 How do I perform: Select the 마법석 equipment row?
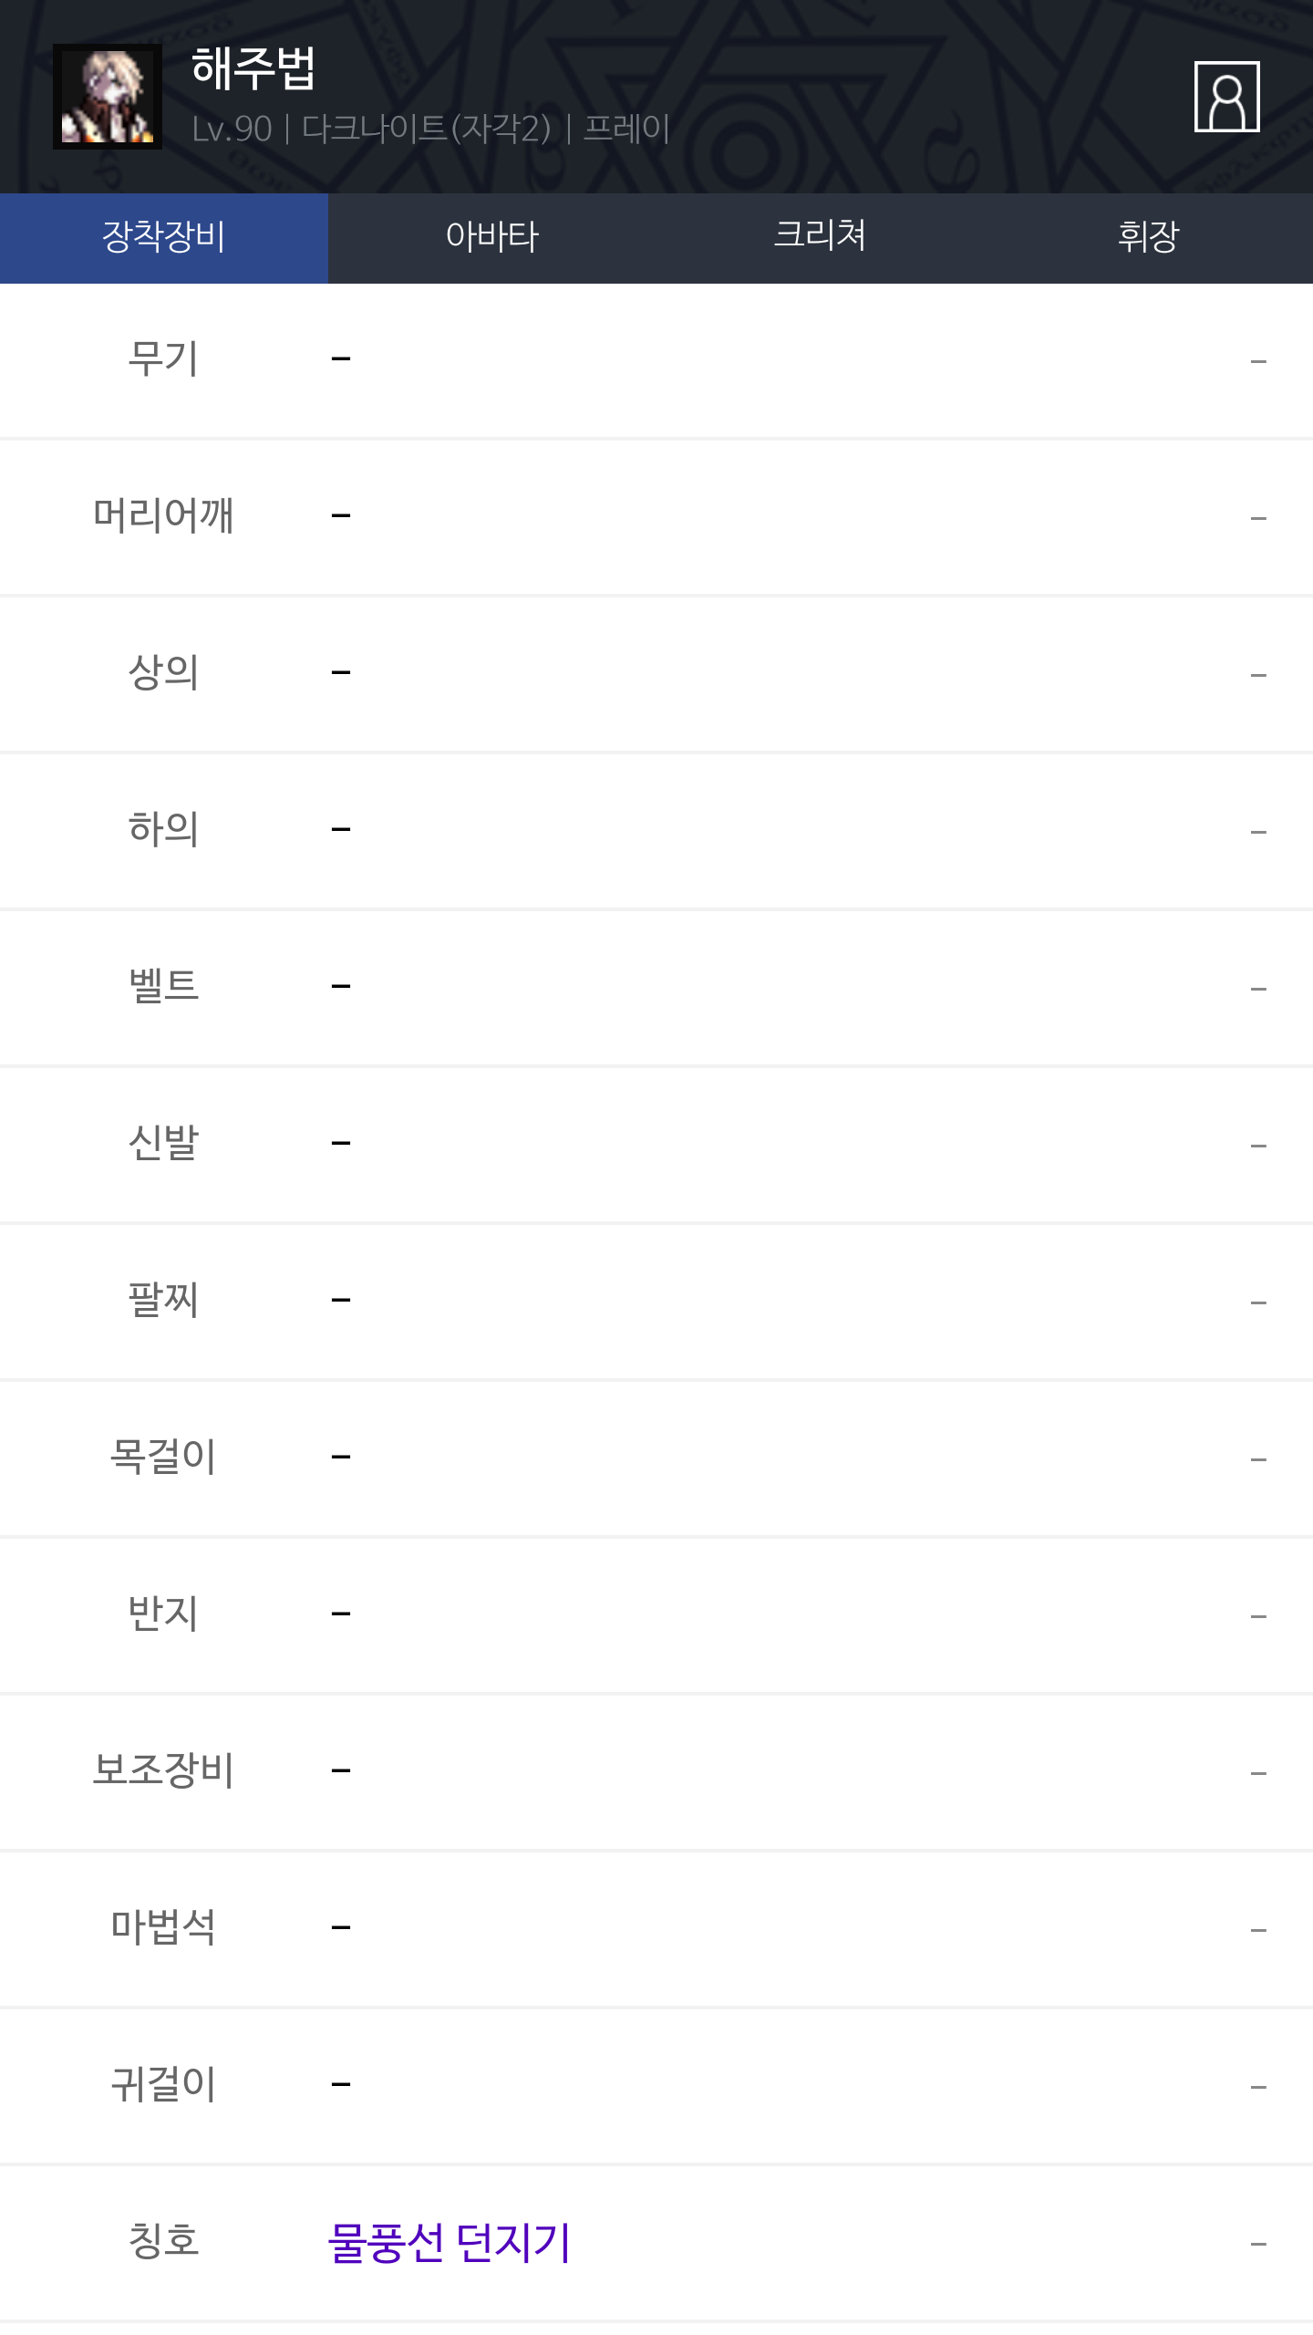[x=656, y=1929]
